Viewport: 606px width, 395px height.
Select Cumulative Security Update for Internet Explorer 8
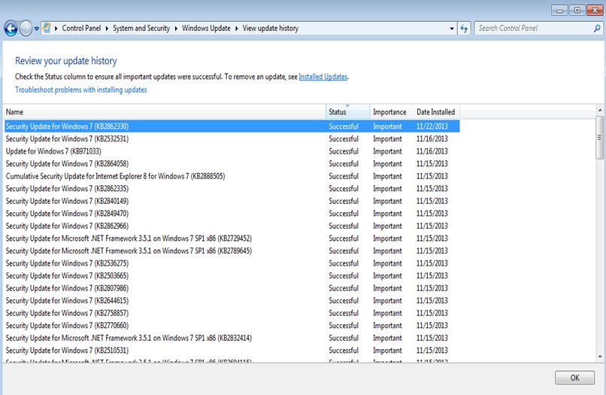click(x=115, y=176)
